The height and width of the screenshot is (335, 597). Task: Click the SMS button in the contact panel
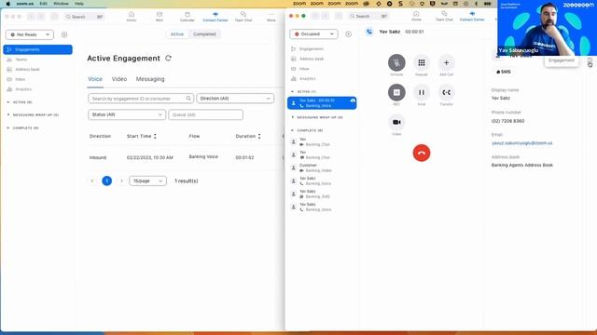click(x=504, y=72)
